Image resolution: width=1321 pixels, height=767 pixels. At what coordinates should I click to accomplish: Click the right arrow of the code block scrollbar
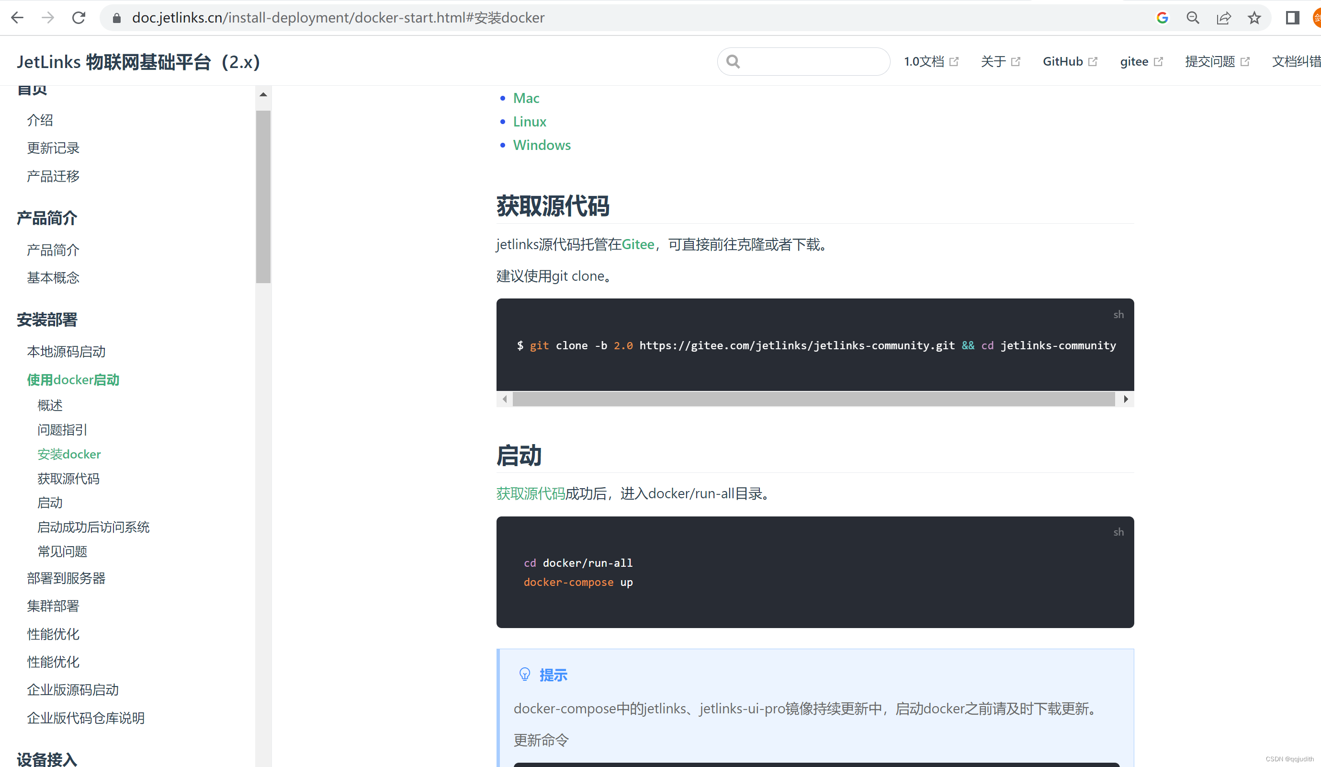click(1126, 399)
